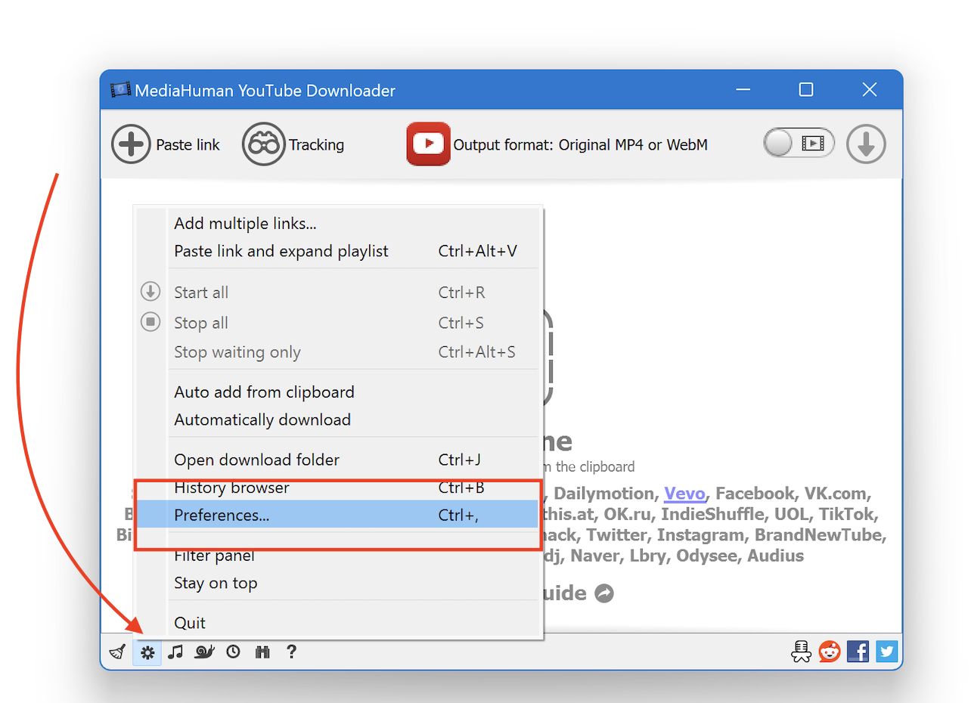The image size is (974, 703).
Task: Toggle the video mode switch in toolbar
Action: (x=799, y=143)
